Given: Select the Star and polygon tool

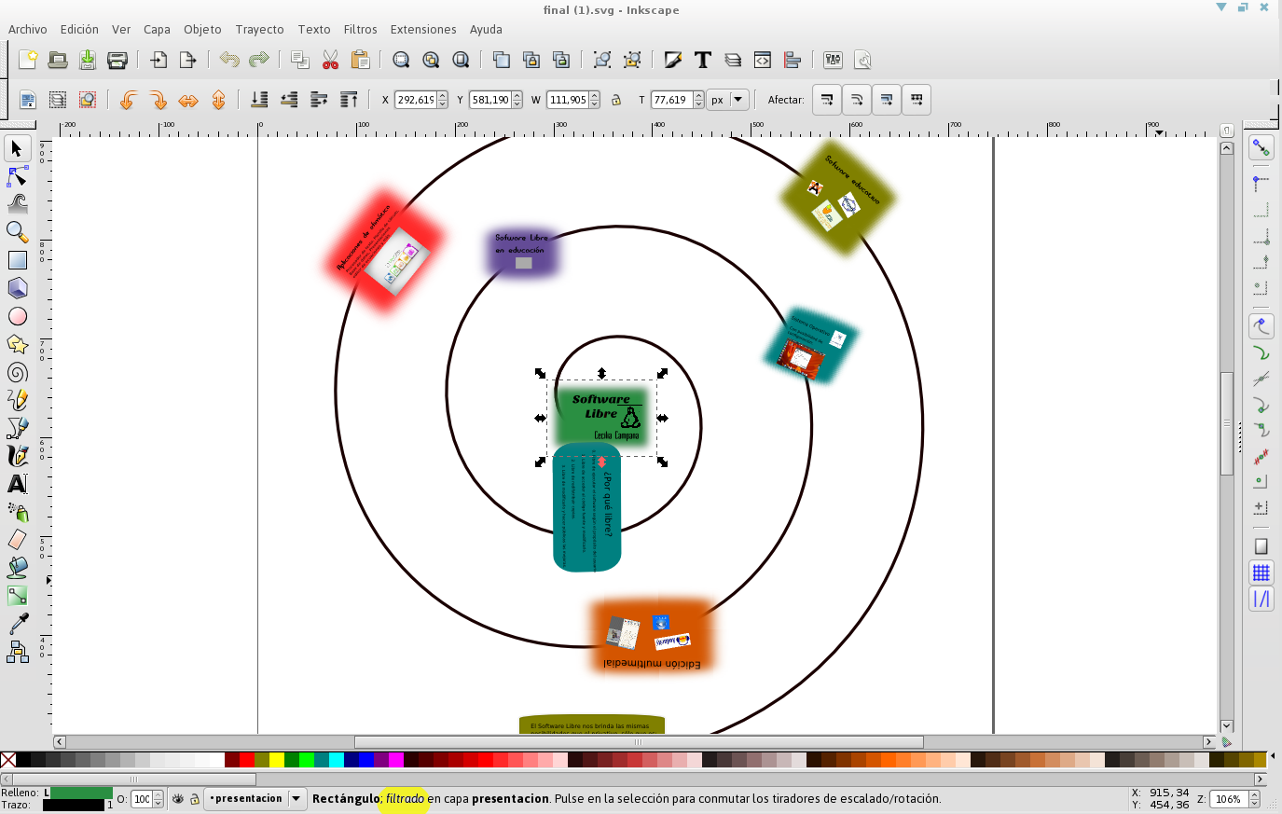Looking at the screenshot, I should point(17,344).
